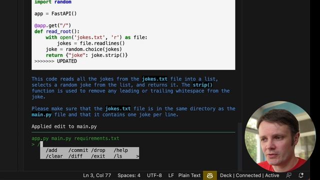Select encoding UTF-8 in status bar

tap(154, 175)
